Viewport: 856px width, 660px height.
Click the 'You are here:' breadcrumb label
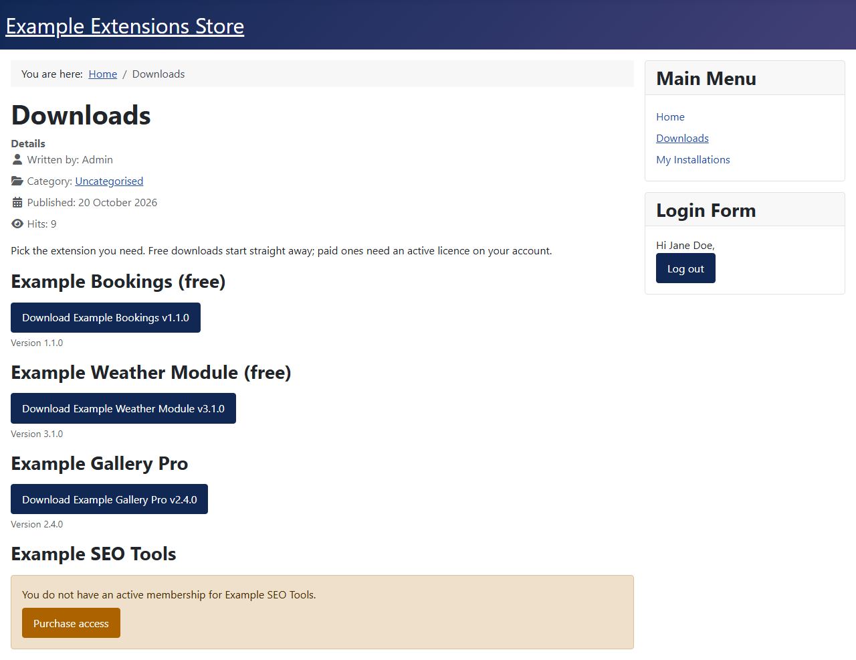(x=52, y=74)
